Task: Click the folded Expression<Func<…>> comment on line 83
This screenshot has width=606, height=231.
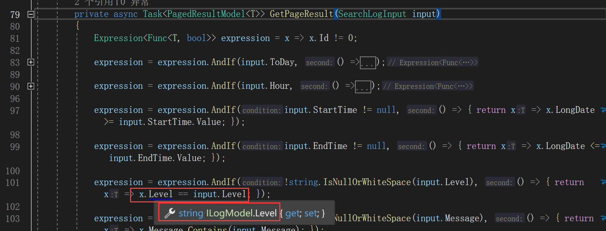Action: pyautogui.click(x=433, y=62)
